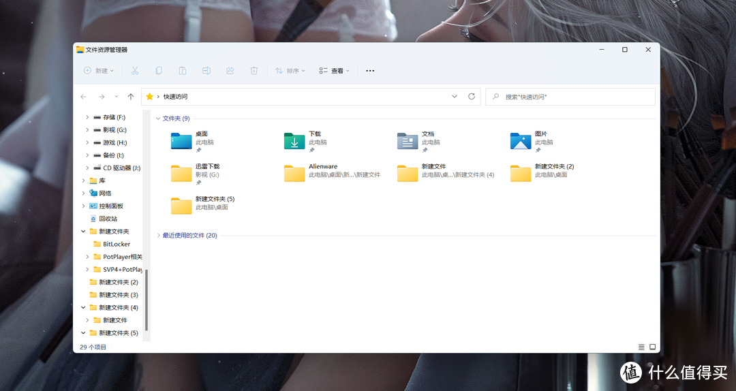Open address bar history dropdown
This screenshot has width=736, height=391.
455,97
